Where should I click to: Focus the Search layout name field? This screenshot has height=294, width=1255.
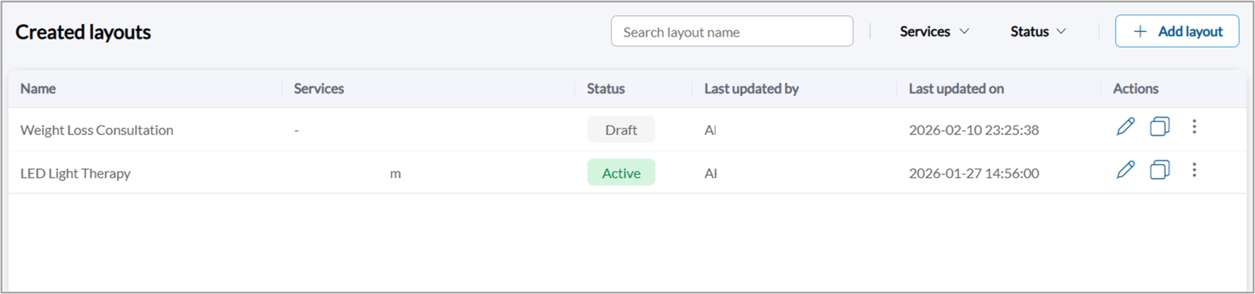tap(731, 32)
